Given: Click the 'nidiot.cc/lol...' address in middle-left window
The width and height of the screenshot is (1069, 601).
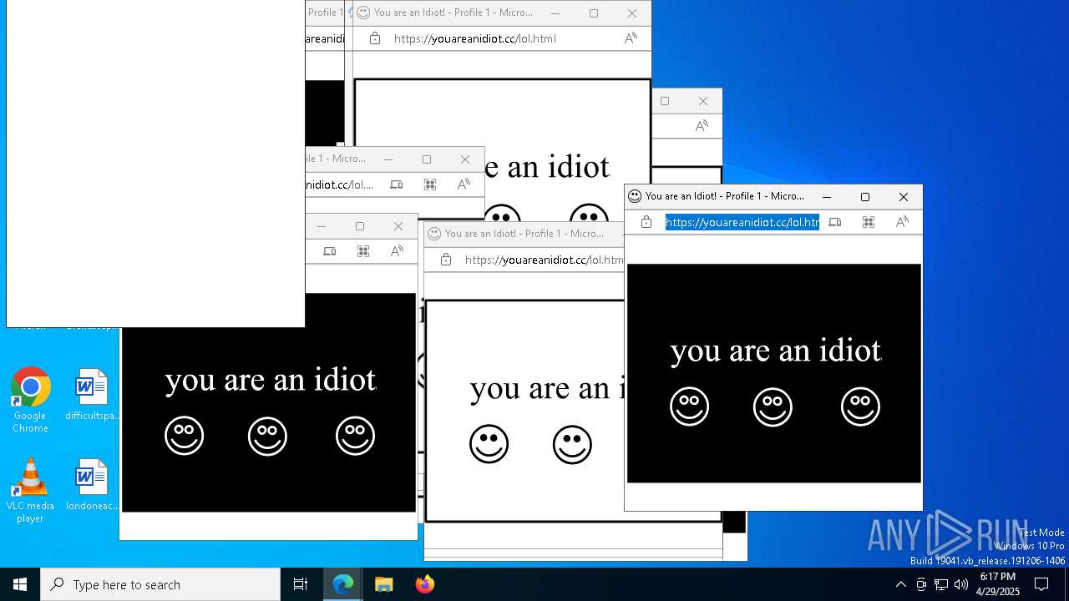Looking at the screenshot, I should pos(340,184).
